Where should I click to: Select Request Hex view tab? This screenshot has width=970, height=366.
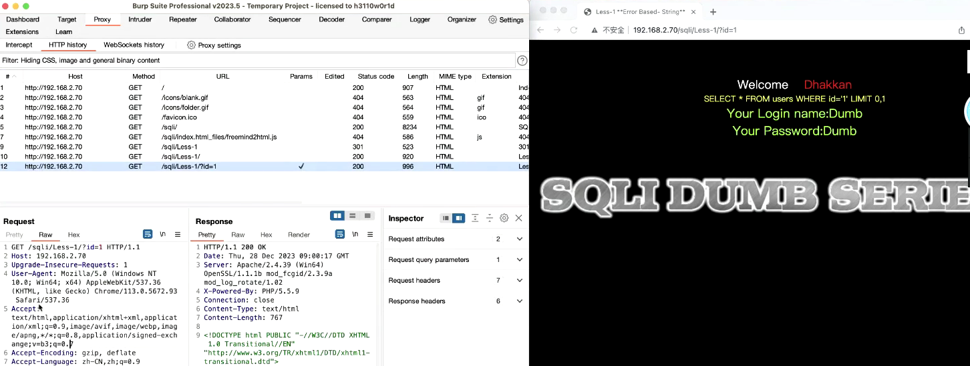73,235
